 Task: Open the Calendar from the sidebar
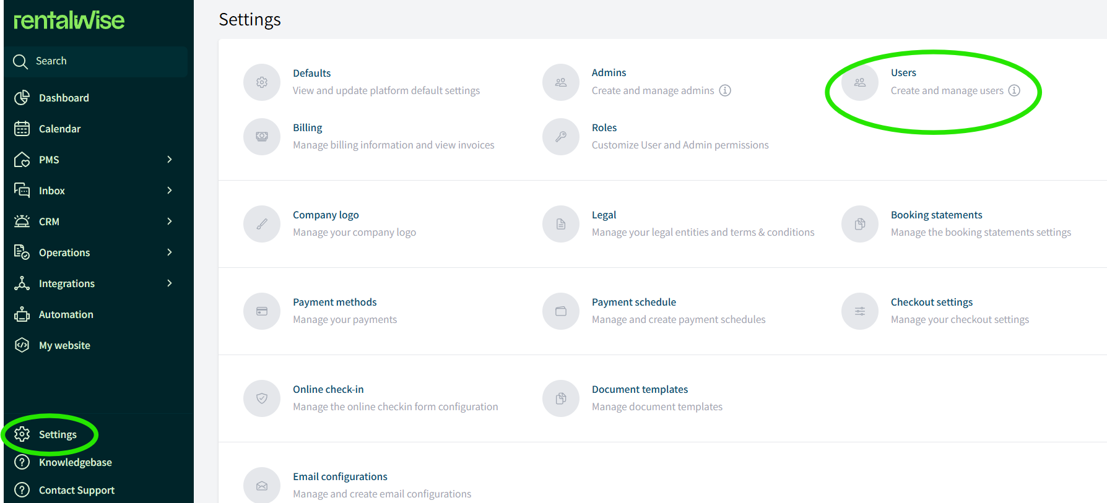pyautogui.click(x=22, y=128)
